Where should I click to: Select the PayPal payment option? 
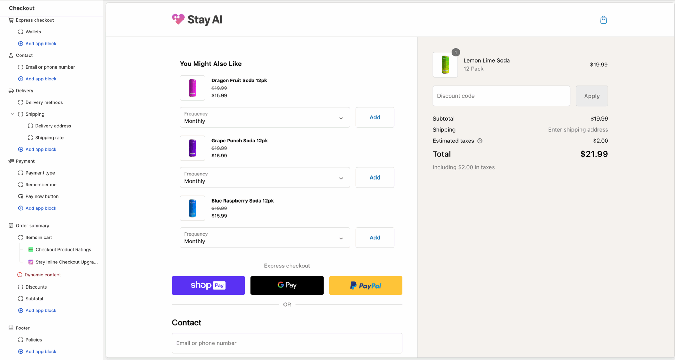[x=365, y=285]
